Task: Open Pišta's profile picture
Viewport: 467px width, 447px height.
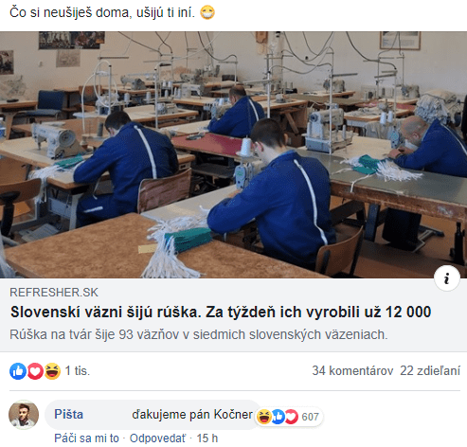Action: [24, 415]
